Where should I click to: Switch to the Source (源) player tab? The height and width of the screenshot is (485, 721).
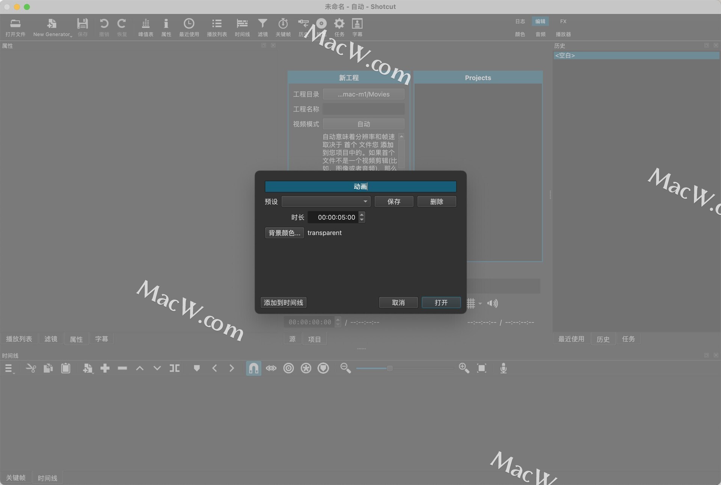pyautogui.click(x=293, y=339)
